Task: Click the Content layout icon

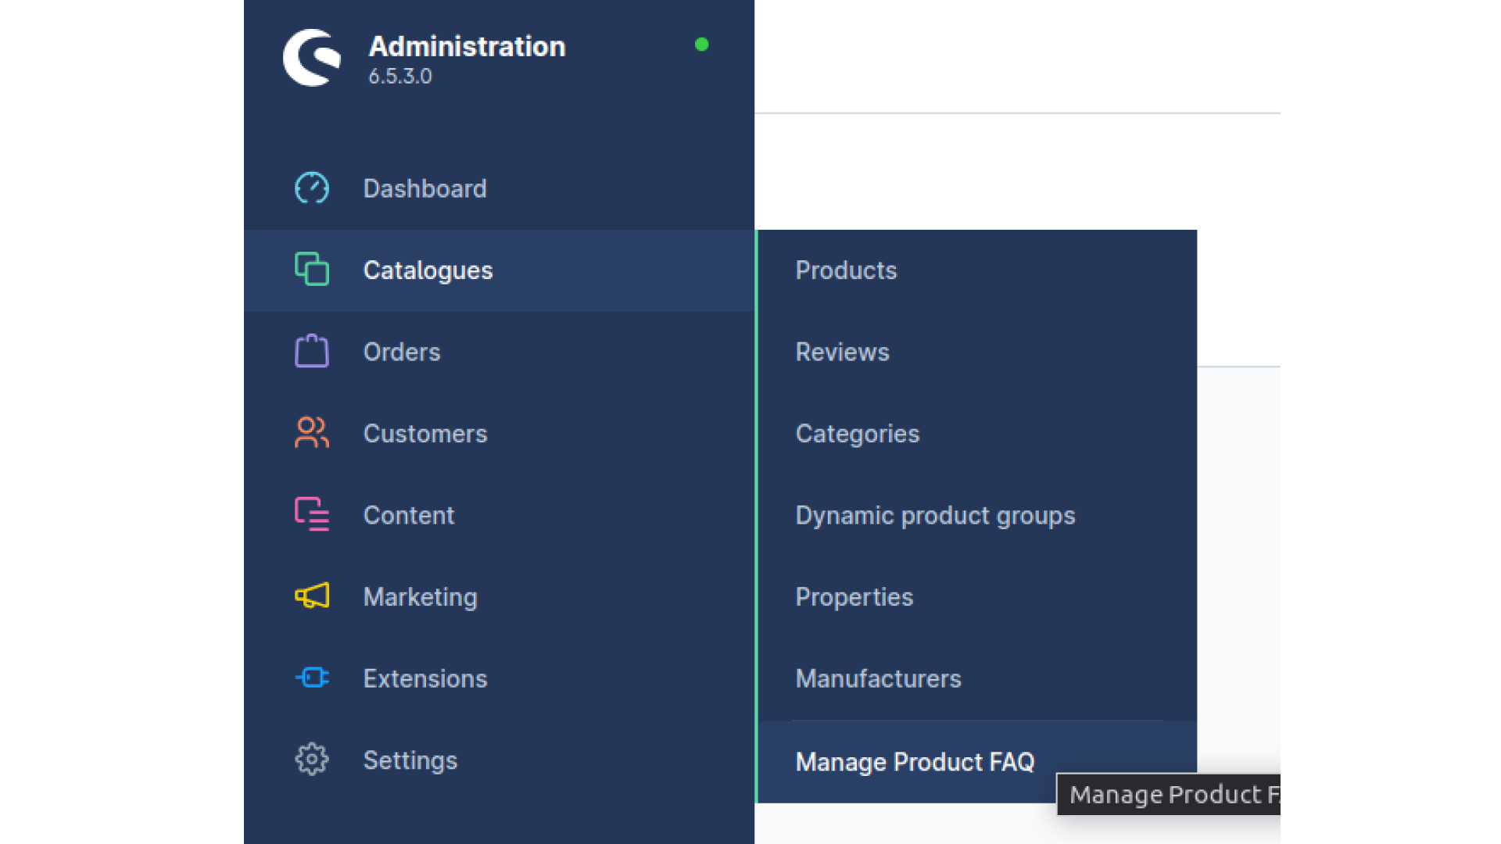Action: (x=312, y=514)
